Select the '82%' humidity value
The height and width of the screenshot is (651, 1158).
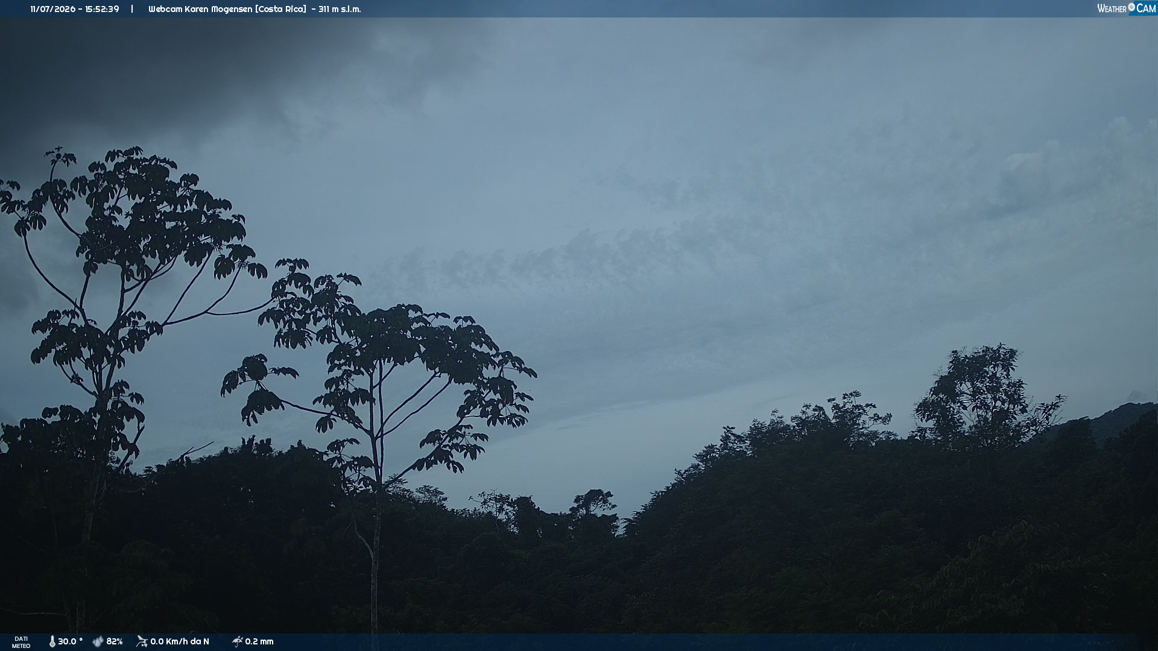tap(115, 642)
